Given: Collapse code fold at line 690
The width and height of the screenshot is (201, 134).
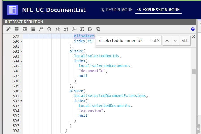Looking at the screenshot, I should click(21, 91).
